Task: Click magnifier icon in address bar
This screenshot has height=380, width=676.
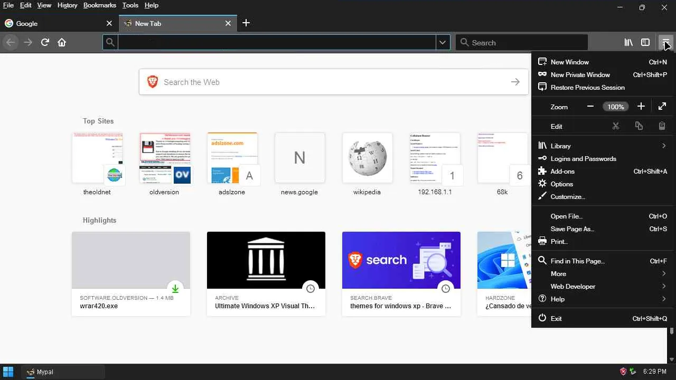Action: coord(110,42)
